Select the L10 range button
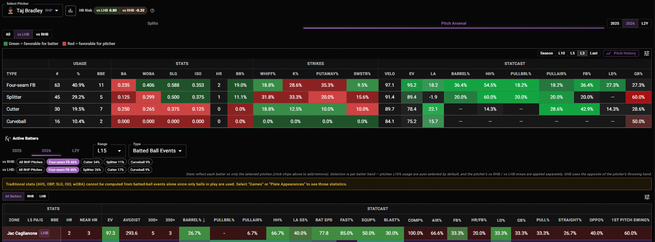The height and width of the screenshot is (242, 655). click(562, 53)
